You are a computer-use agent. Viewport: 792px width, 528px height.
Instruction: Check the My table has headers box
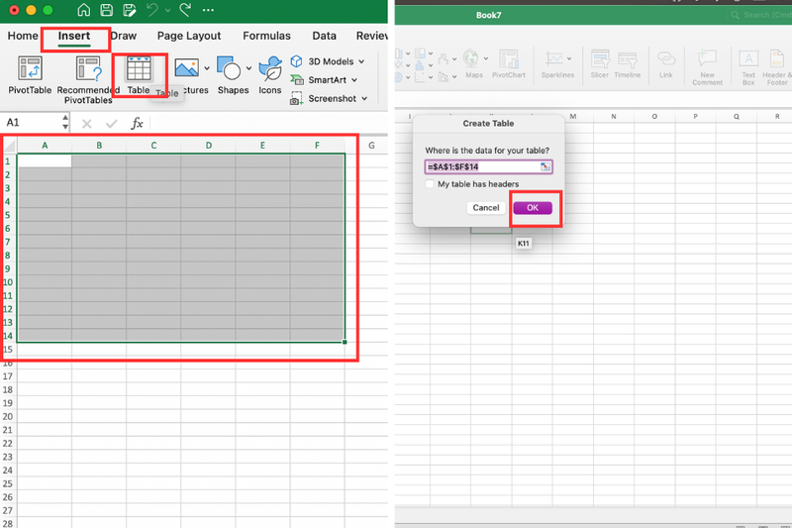pyautogui.click(x=430, y=184)
